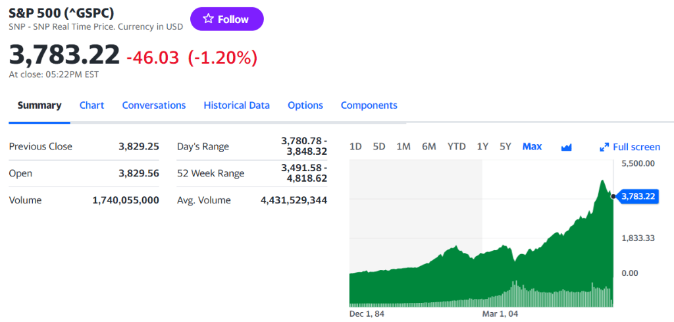Open the chart type area icon
This screenshot has height=322, width=674.
(x=567, y=148)
